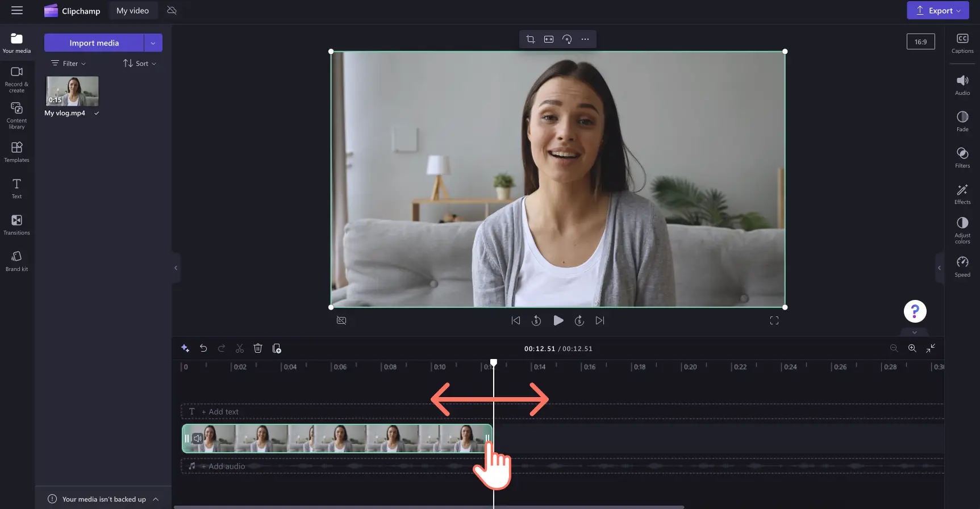This screenshot has width=980, height=509.
Task: Open the Captions panel
Action: (x=962, y=43)
